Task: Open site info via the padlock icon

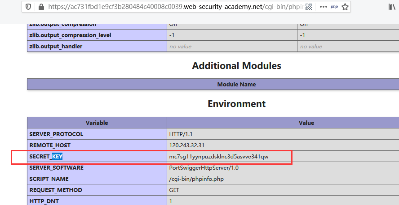Action: click(x=42, y=7)
